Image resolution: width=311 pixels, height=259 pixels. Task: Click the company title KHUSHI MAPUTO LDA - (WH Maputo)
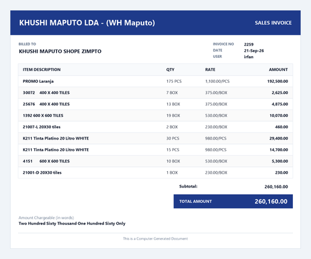click(x=87, y=23)
